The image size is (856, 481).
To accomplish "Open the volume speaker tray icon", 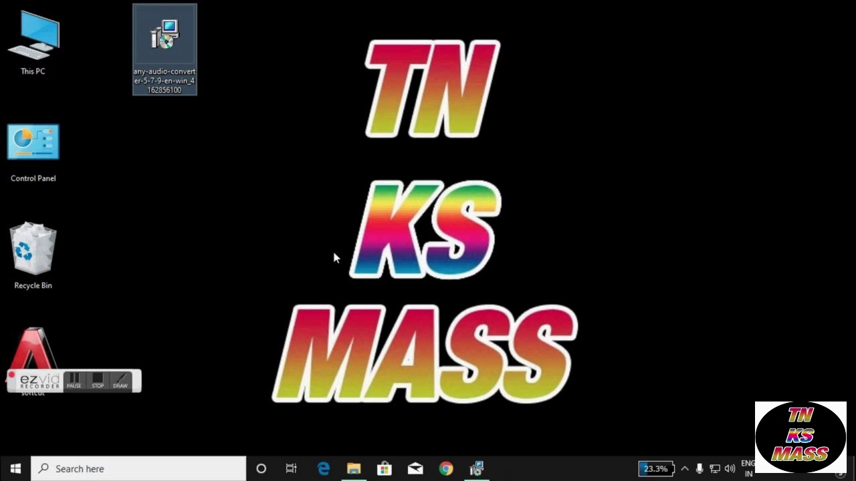I will (730, 468).
